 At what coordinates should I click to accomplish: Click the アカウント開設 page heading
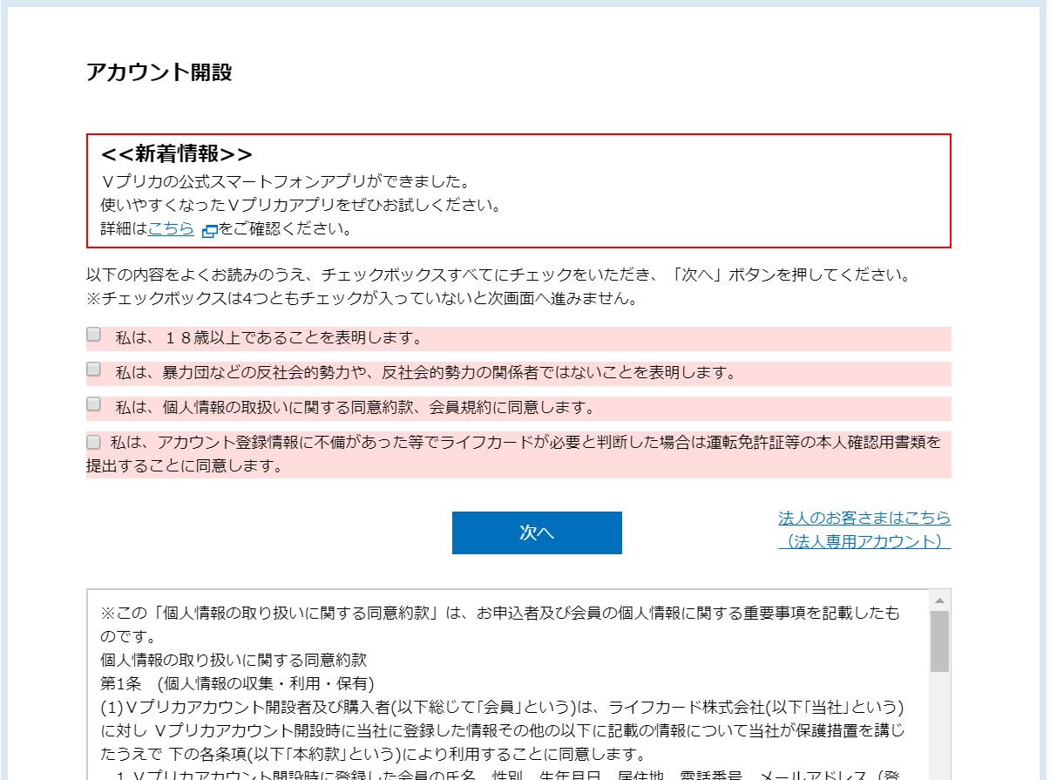coord(159,72)
